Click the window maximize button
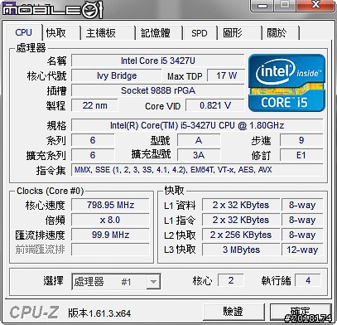337x325 pixels. point(285,5)
